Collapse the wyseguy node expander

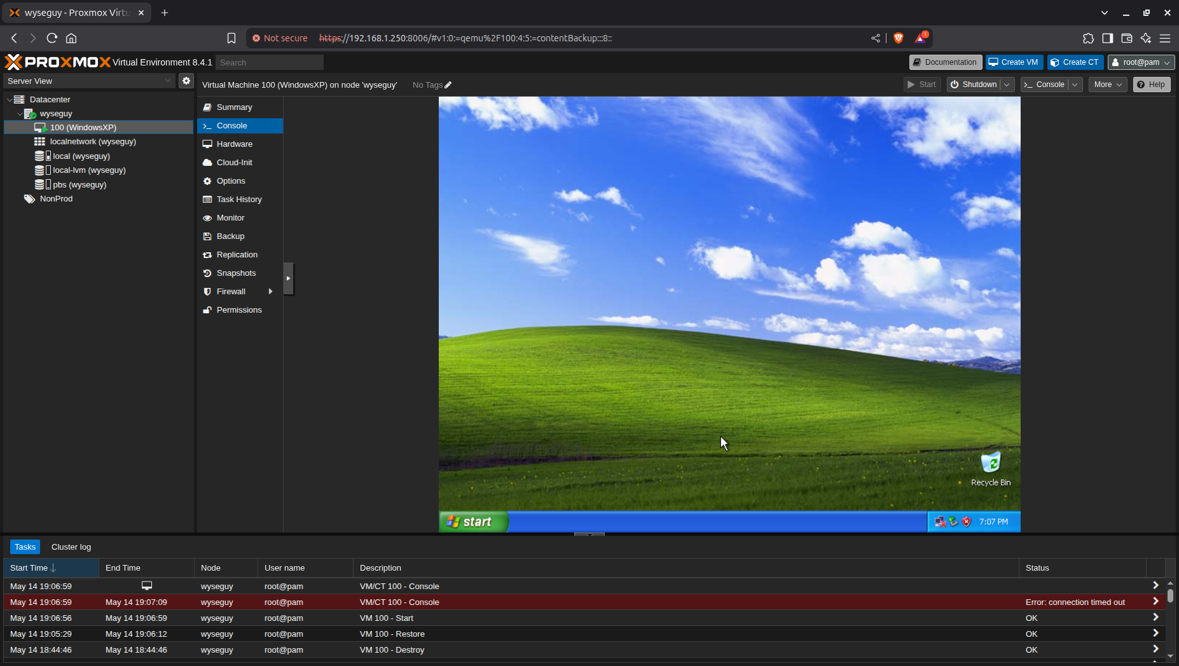[19, 114]
